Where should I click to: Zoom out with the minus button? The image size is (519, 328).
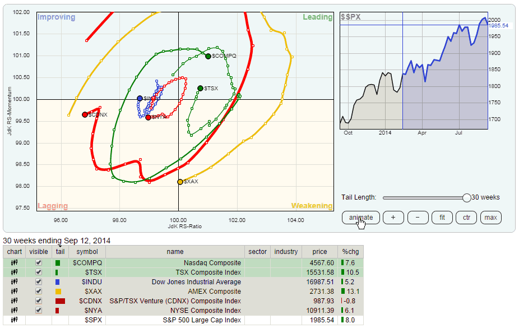coord(418,218)
